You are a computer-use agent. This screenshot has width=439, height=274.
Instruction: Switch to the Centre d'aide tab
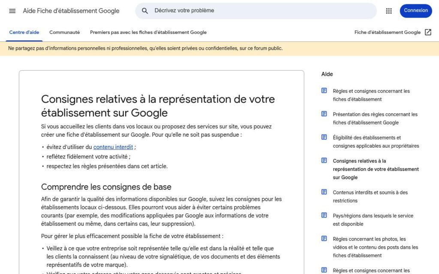[24, 33]
